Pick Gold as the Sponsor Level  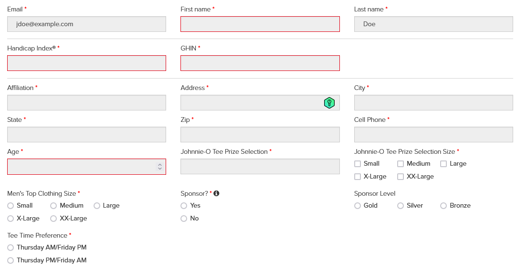358,206
